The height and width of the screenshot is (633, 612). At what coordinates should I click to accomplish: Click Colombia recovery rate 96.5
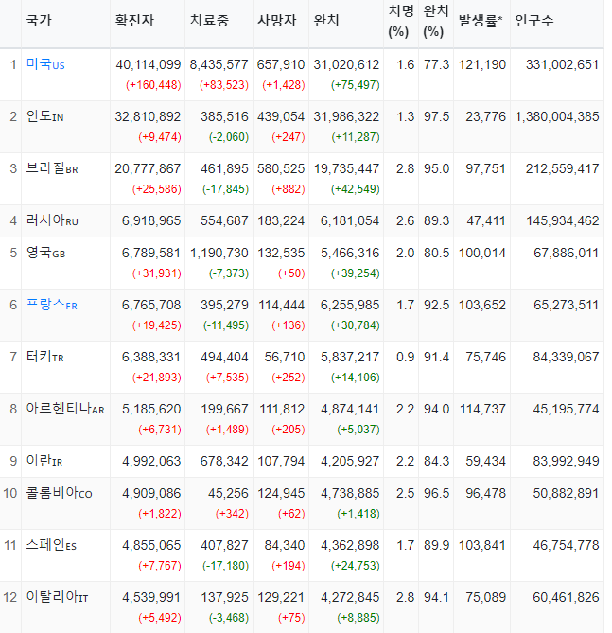click(x=436, y=493)
